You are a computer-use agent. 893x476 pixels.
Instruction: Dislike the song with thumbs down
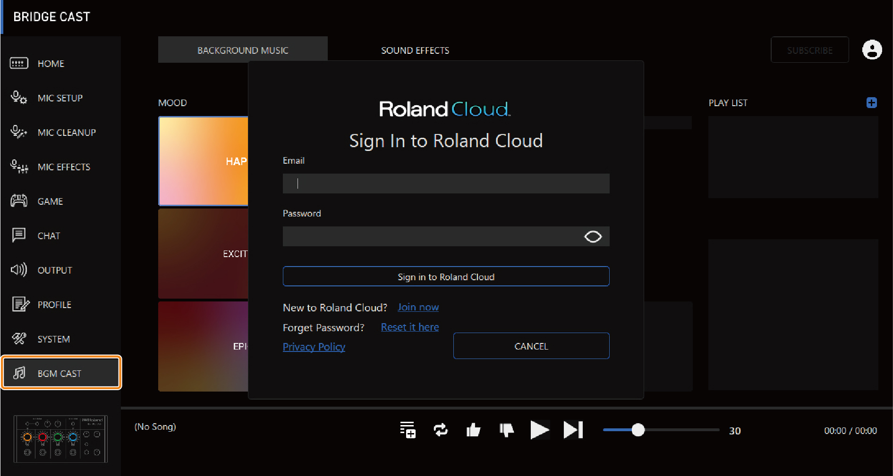(506, 430)
